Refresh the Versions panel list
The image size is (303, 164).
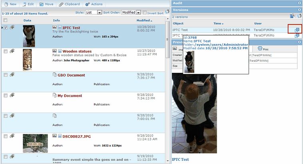tap(299, 16)
